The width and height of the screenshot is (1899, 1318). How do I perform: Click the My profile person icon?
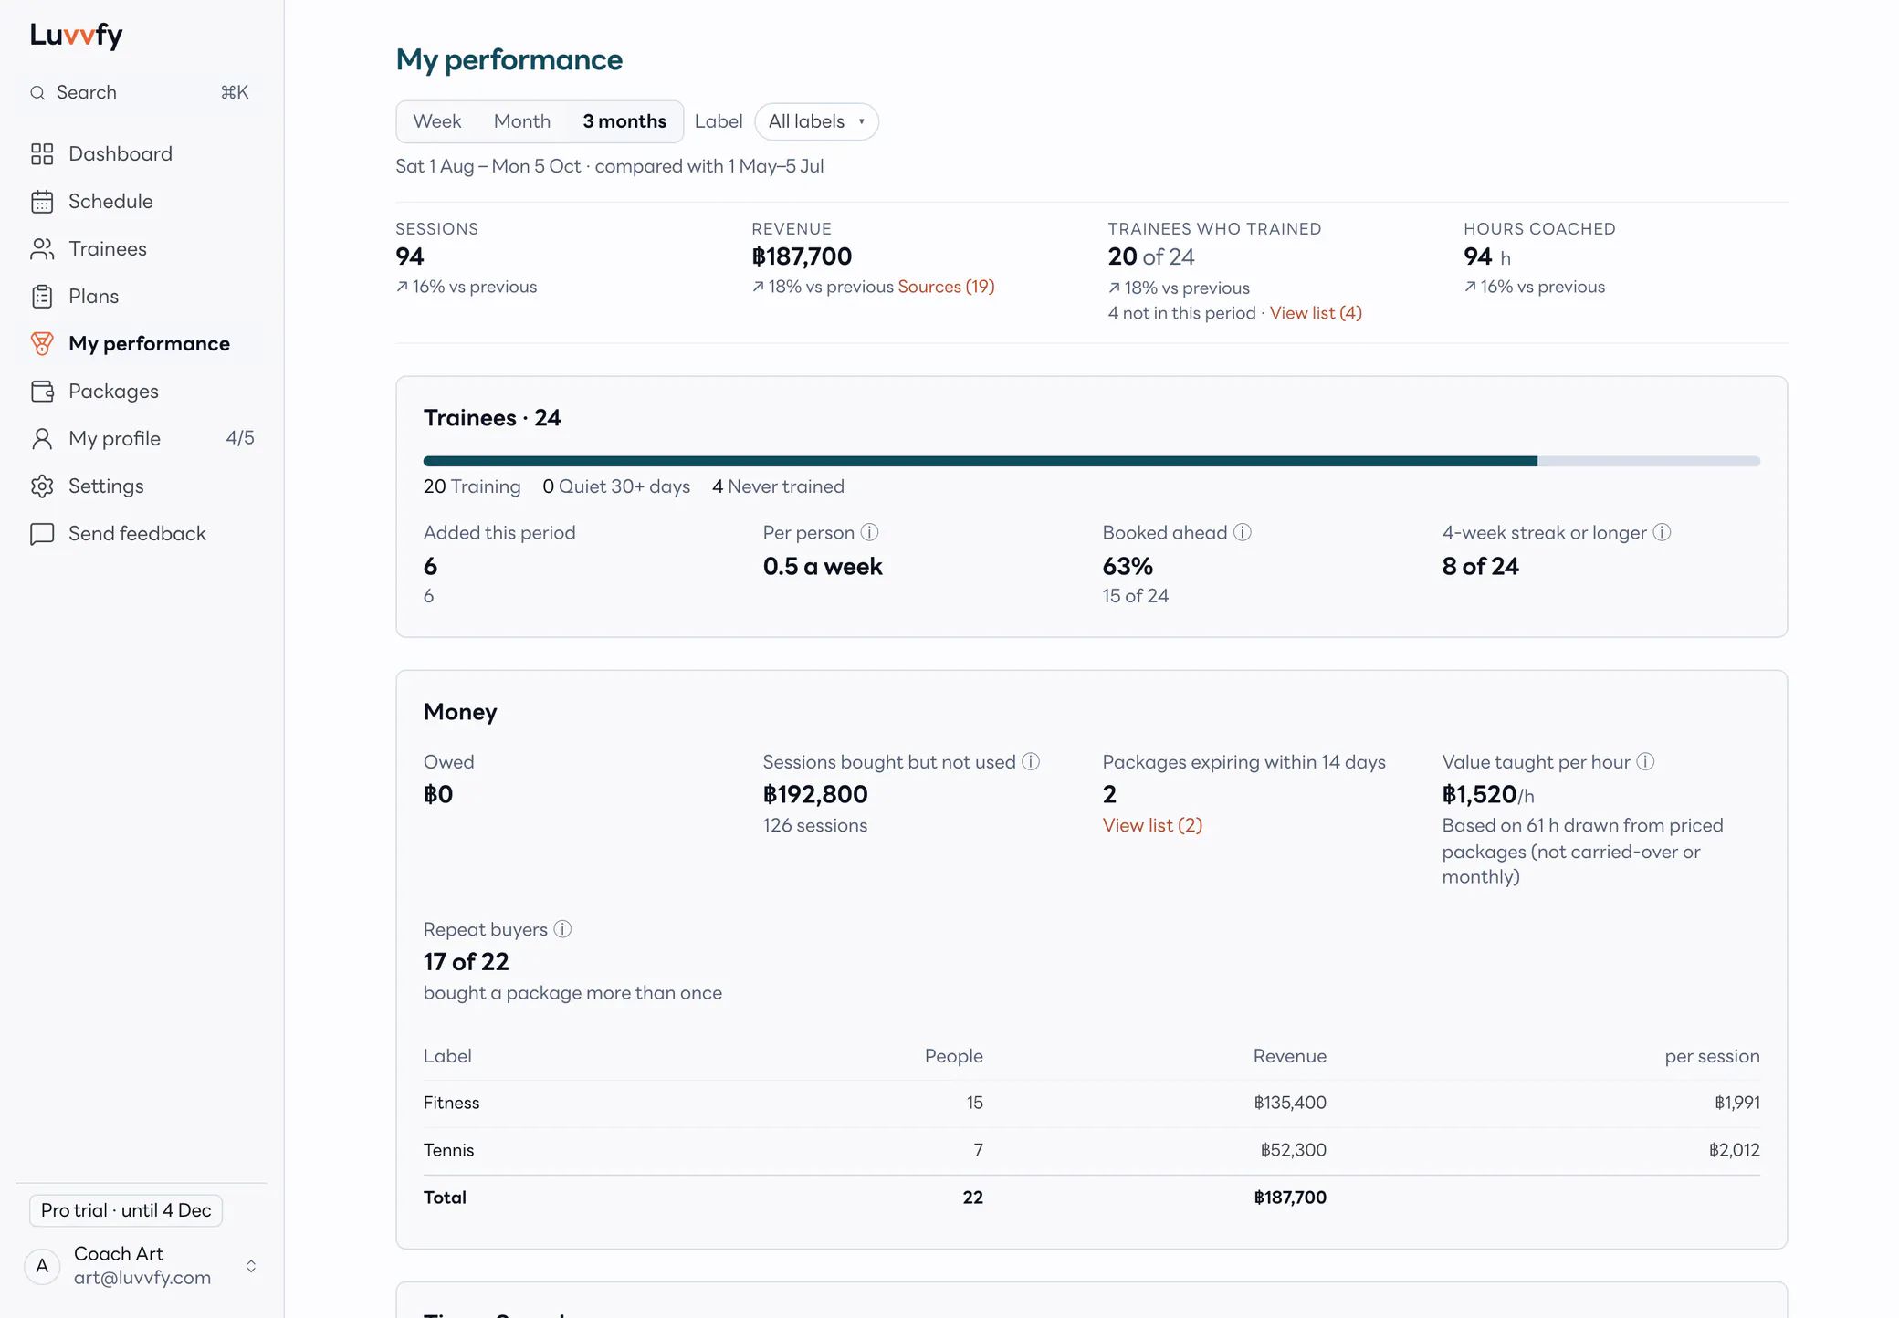[x=42, y=439]
